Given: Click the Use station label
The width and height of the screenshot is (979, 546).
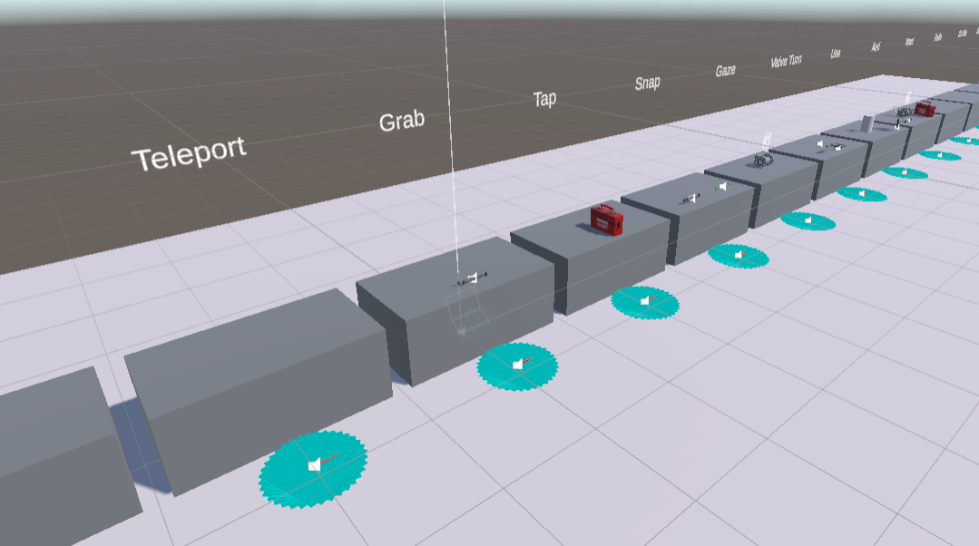Looking at the screenshot, I should (835, 54).
